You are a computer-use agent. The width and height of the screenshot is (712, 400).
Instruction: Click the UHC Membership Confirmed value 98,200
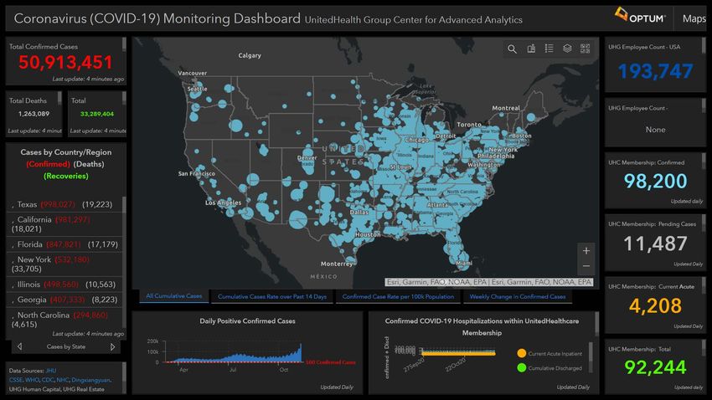(x=655, y=182)
